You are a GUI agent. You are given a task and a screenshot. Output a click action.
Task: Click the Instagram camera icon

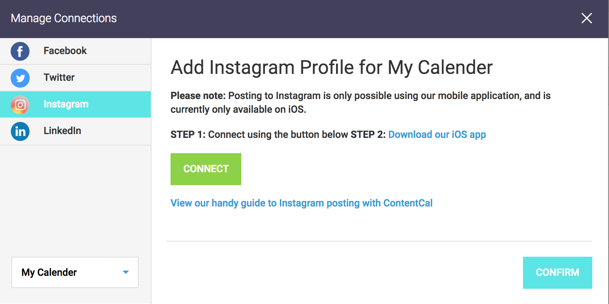20,105
